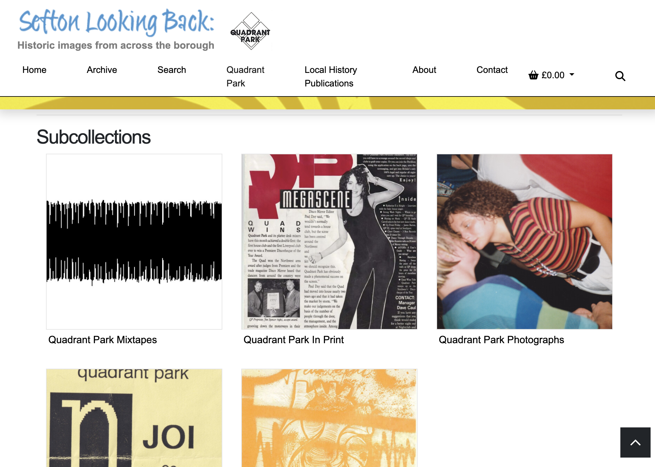Open the Contact page

click(x=492, y=70)
